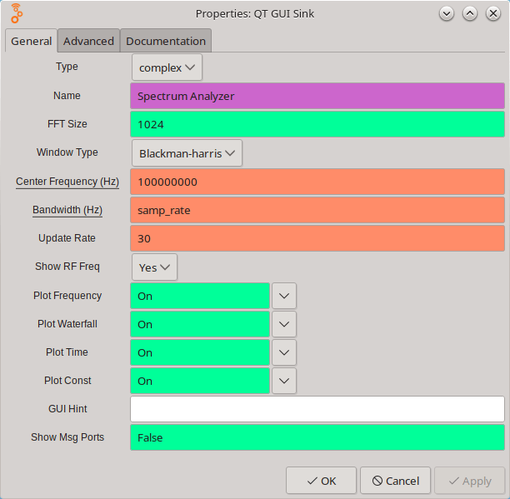Open the Type dropdown showing complex
Viewport: 510px width, 499px height.
pos(167,67)
